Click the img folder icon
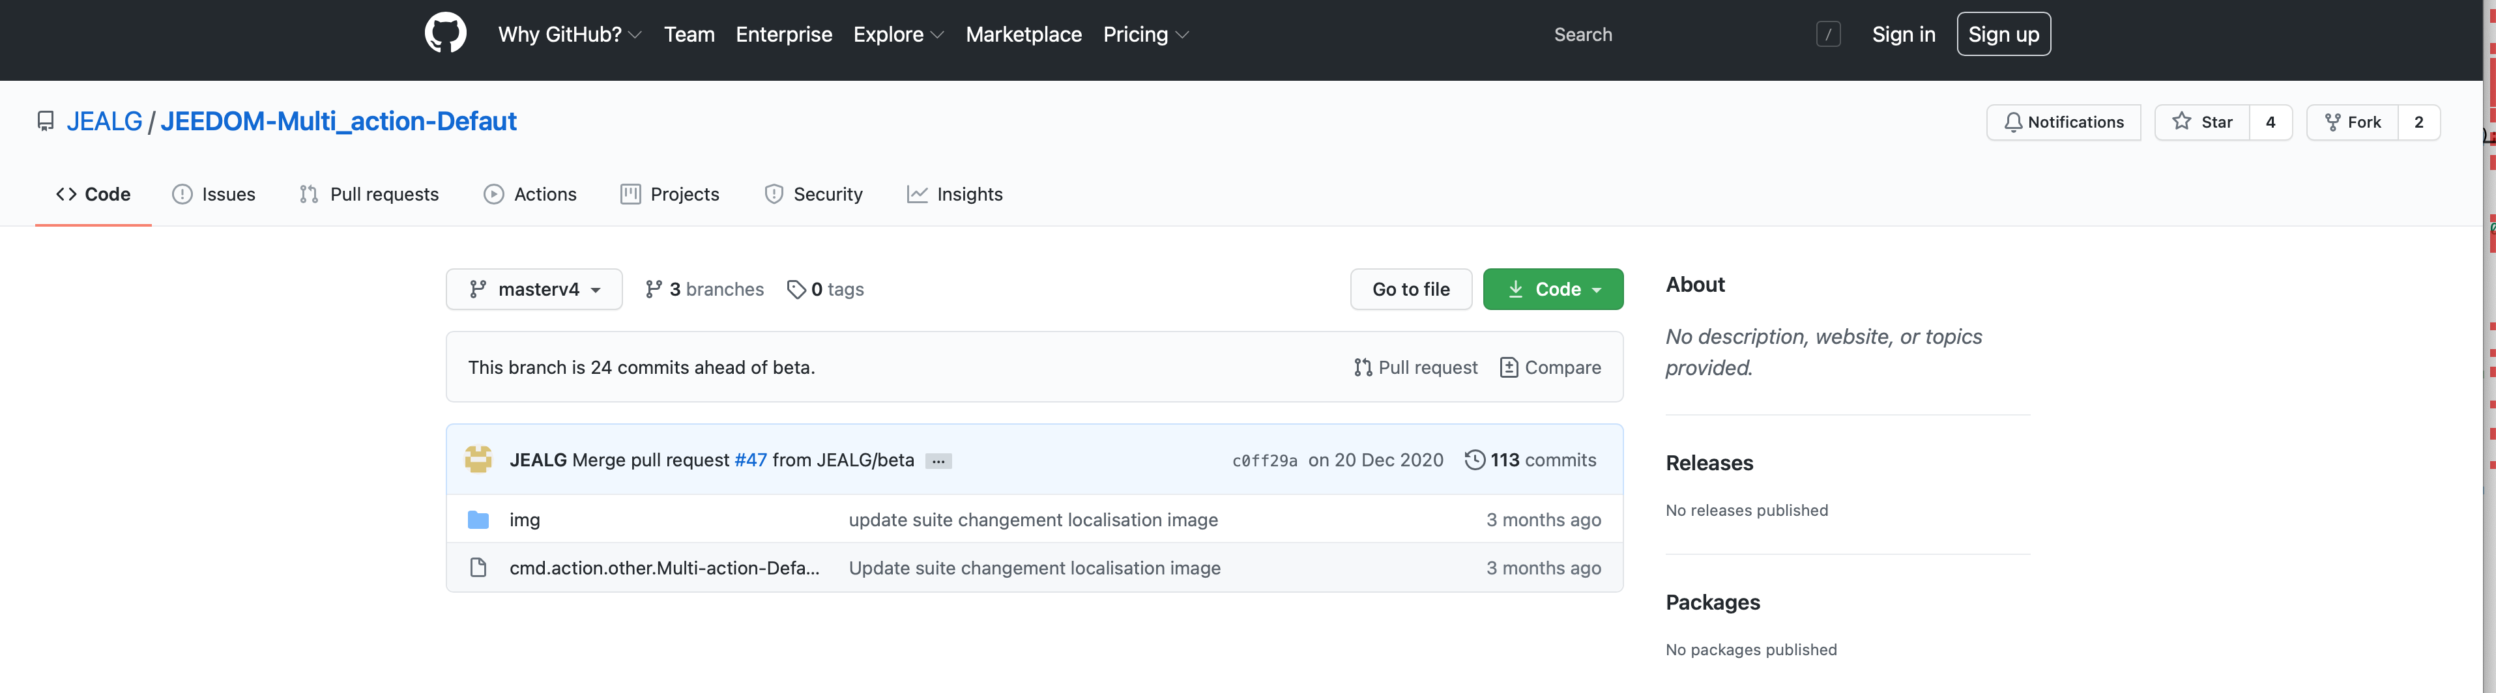This screenshot has width=2496, height=693. click(478, 520)
